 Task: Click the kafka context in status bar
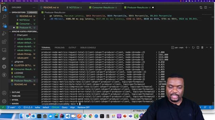pyautogui.click(x=37, y=107)
